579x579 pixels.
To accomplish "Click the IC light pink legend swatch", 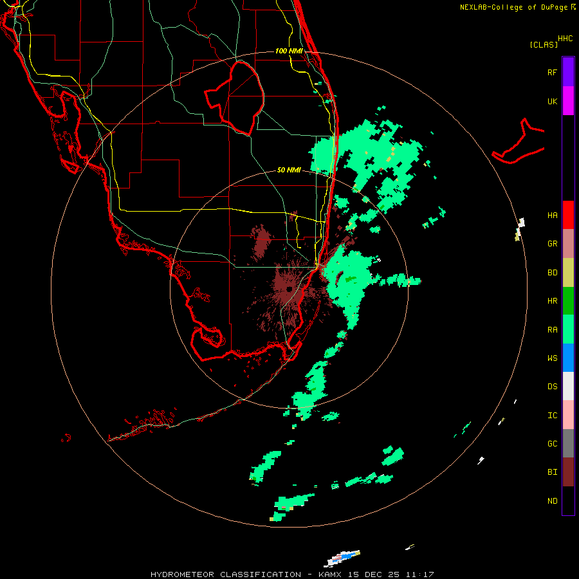I will 568,415.
